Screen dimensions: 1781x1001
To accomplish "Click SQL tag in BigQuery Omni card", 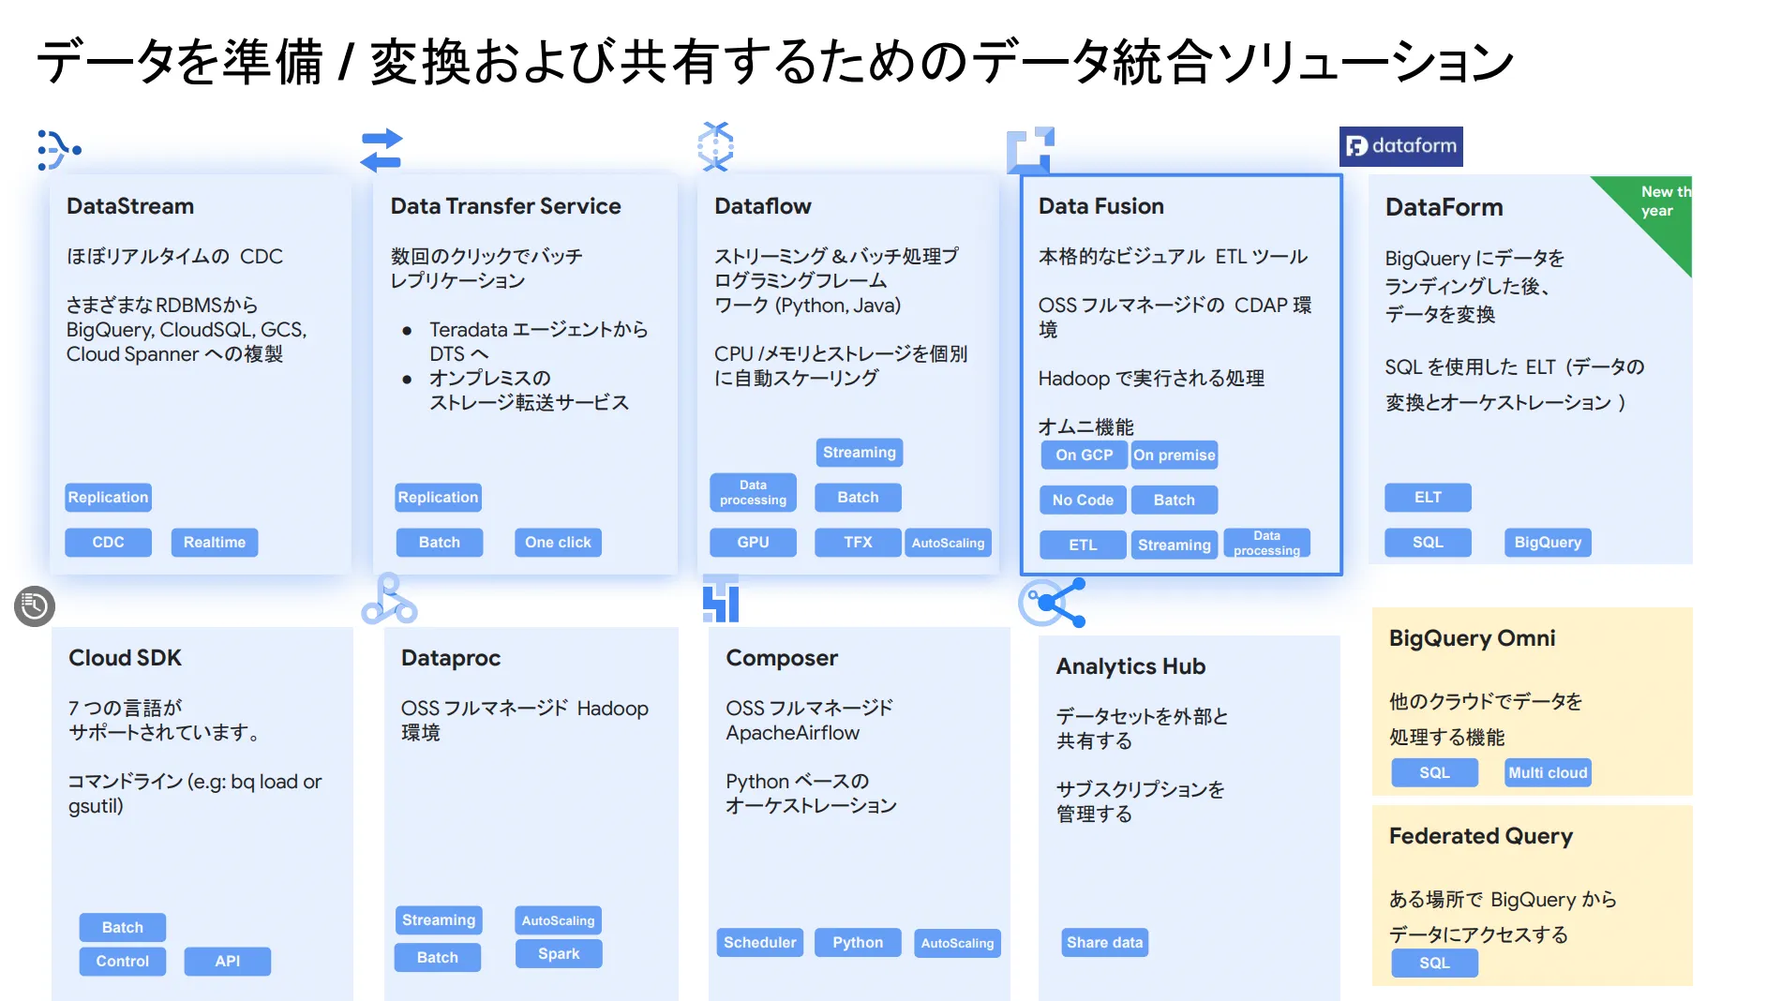I will point(1434,772).
